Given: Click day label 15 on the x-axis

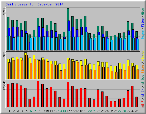Looking at the screenshot, I should [x=68, y=111].
